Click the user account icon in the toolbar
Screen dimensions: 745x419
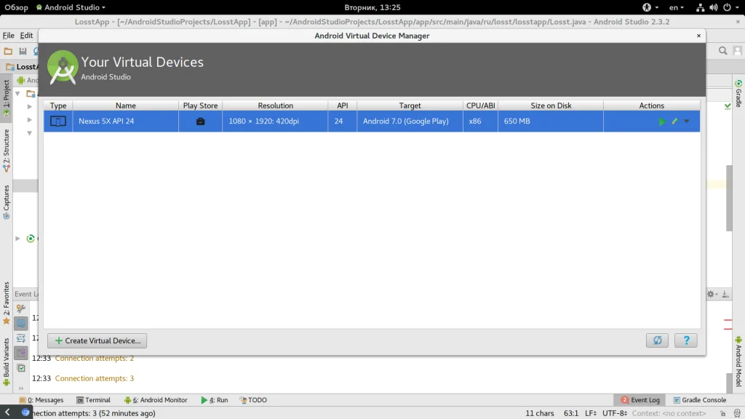[x=738, y=51]
